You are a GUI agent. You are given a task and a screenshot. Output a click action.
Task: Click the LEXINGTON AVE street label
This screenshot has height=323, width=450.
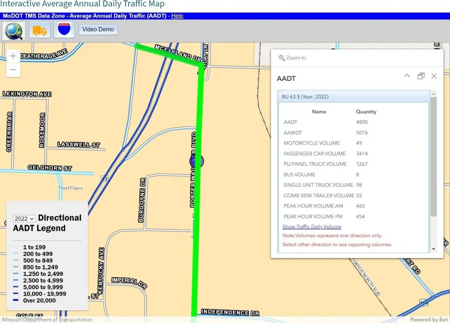pos(27,94)
